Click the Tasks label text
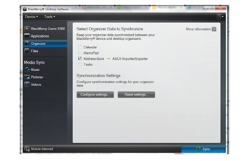This screenshot has height=161, width=249. (88, 64)
